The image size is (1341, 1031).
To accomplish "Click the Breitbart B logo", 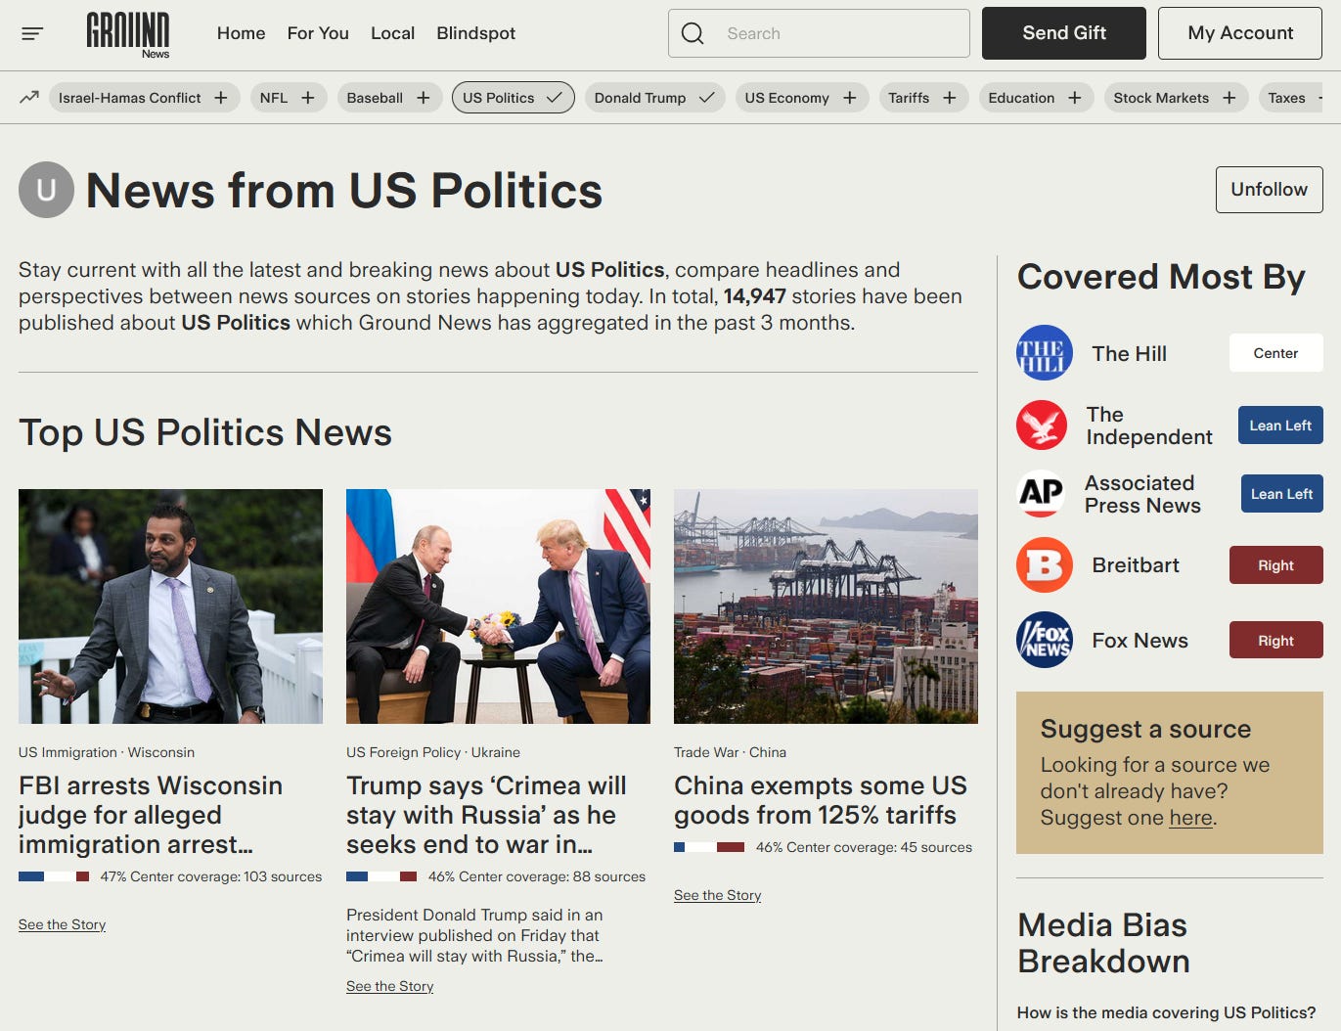I will pyautogui.click(x=1045, y=565).
